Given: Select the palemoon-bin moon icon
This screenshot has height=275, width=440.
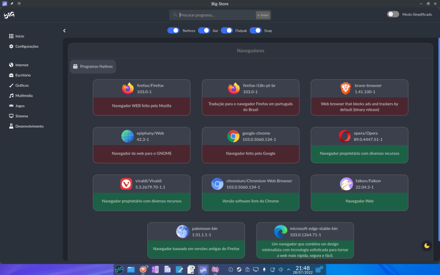Looking at the screenshot, I should pos(183,232).
